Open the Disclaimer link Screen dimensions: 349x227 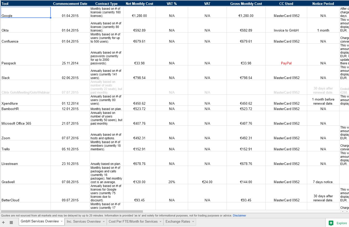pyautogui.click(x=239, y=215)
